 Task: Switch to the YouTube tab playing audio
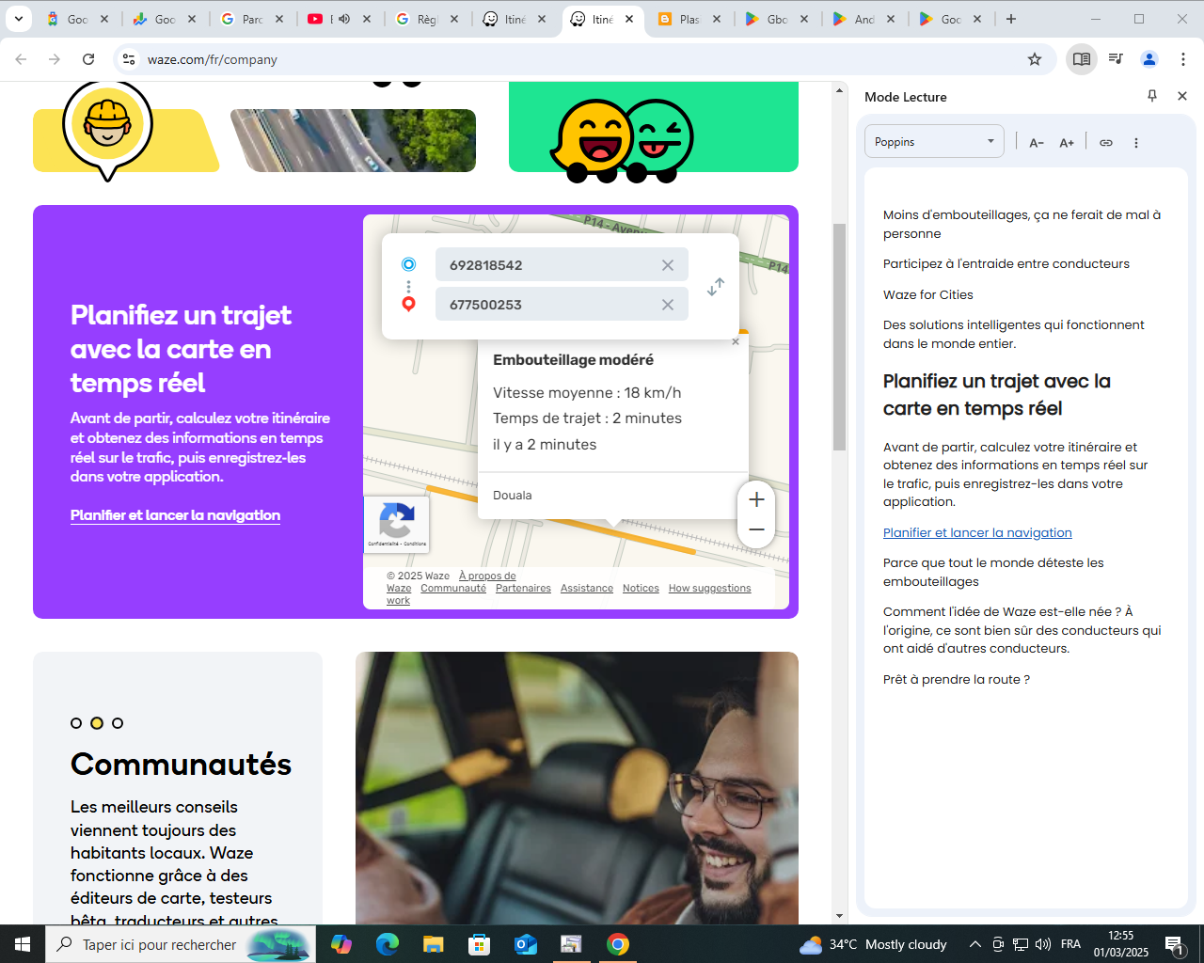click(339, 19)
